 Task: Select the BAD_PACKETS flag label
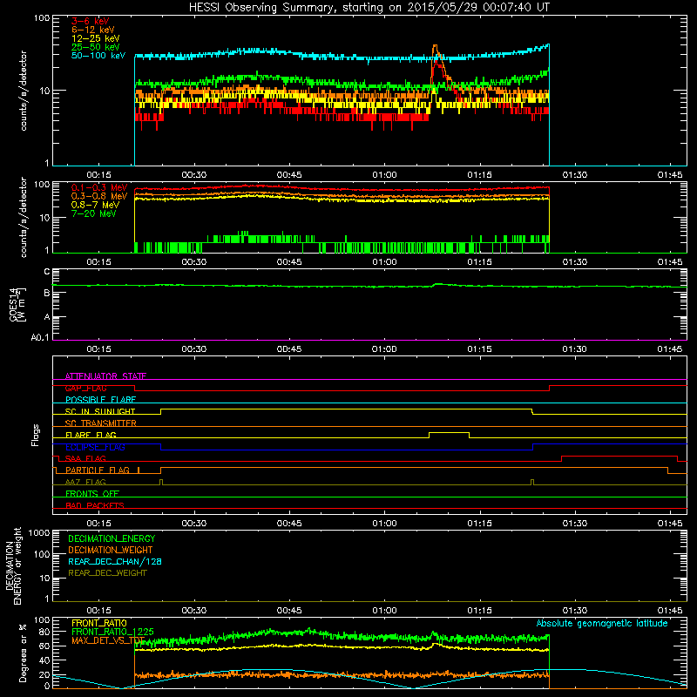tap(95, 505)
